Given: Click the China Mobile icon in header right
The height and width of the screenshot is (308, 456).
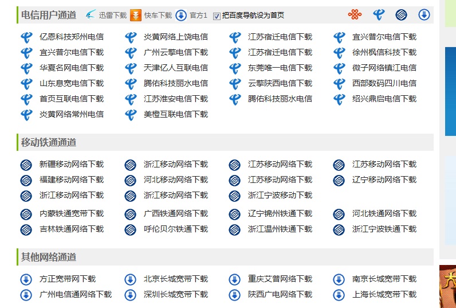Looking at the screenshot, I should tap(401, 15).
